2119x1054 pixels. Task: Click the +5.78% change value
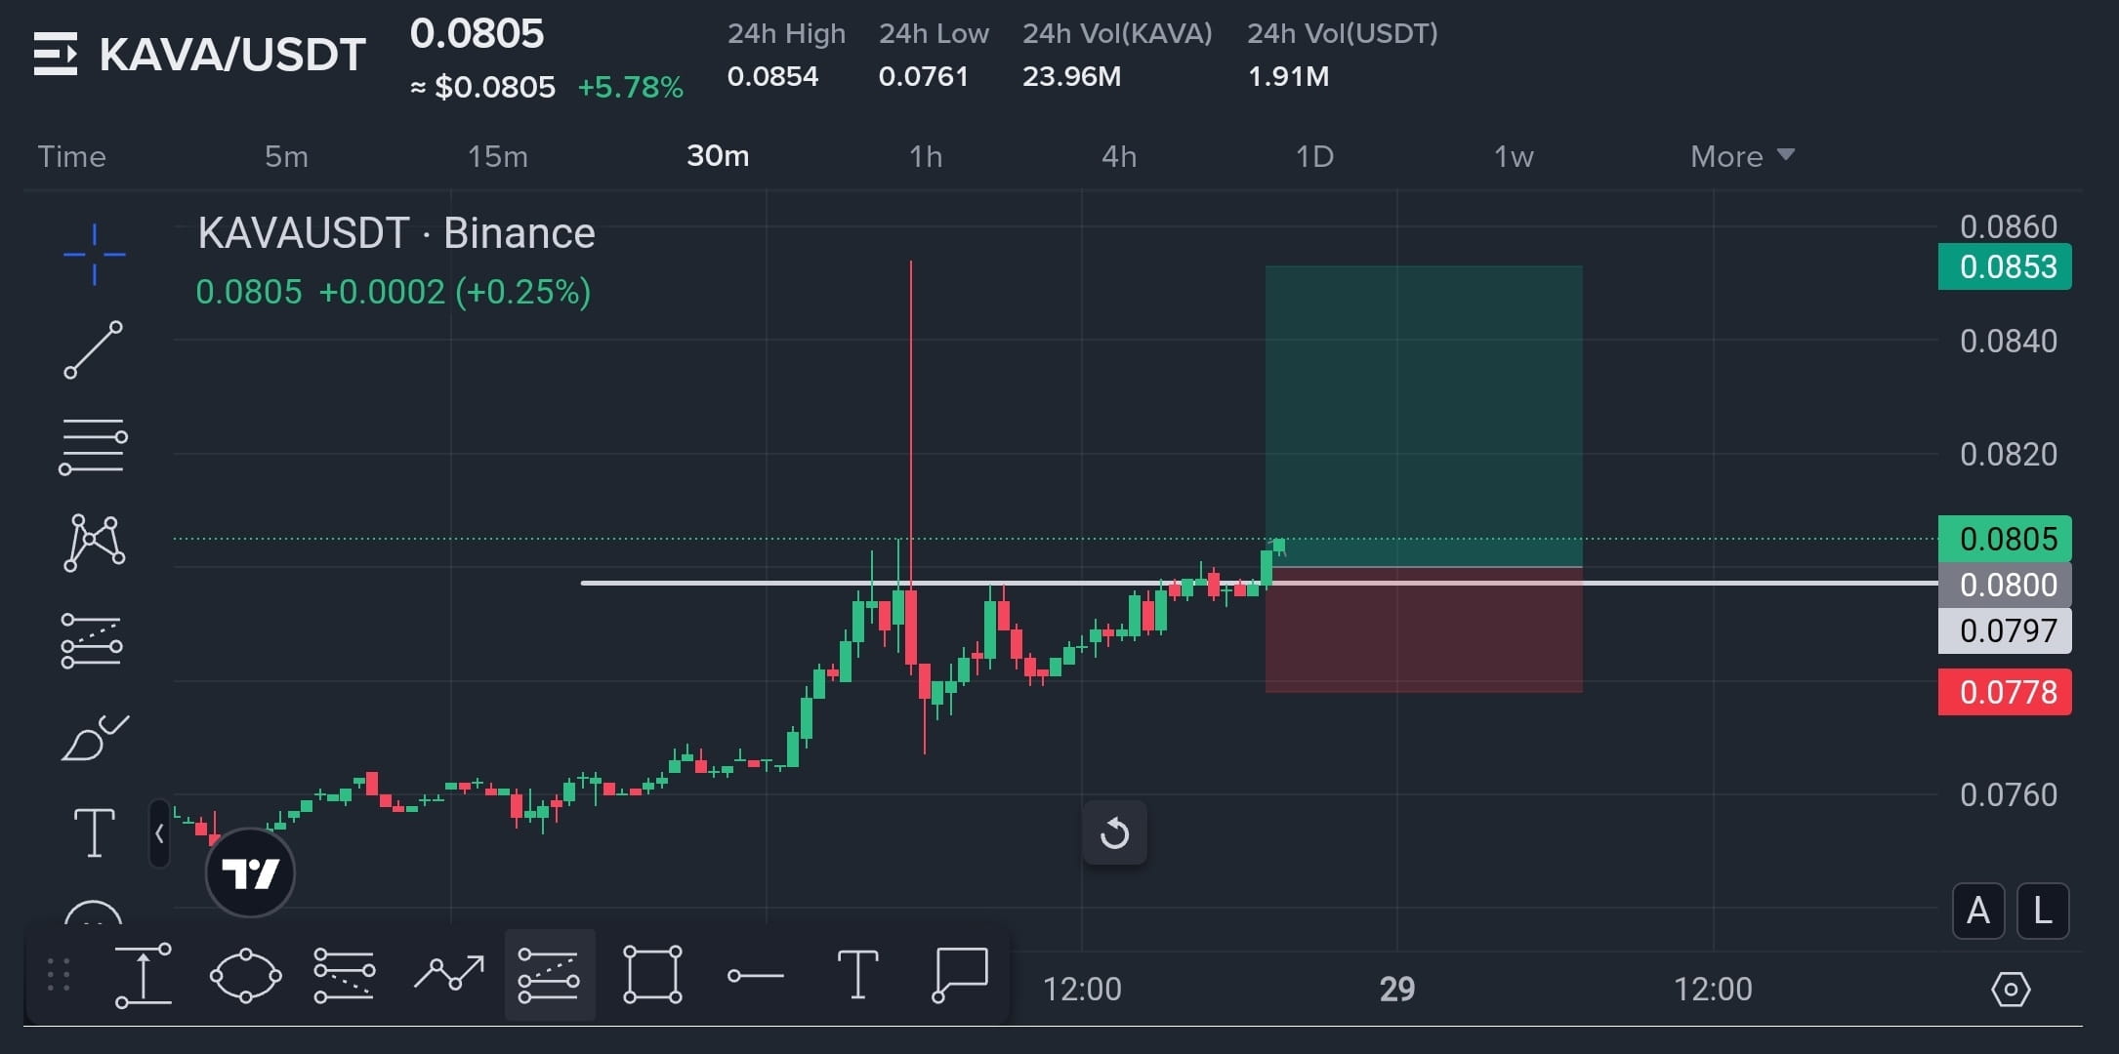coord(630,87)
